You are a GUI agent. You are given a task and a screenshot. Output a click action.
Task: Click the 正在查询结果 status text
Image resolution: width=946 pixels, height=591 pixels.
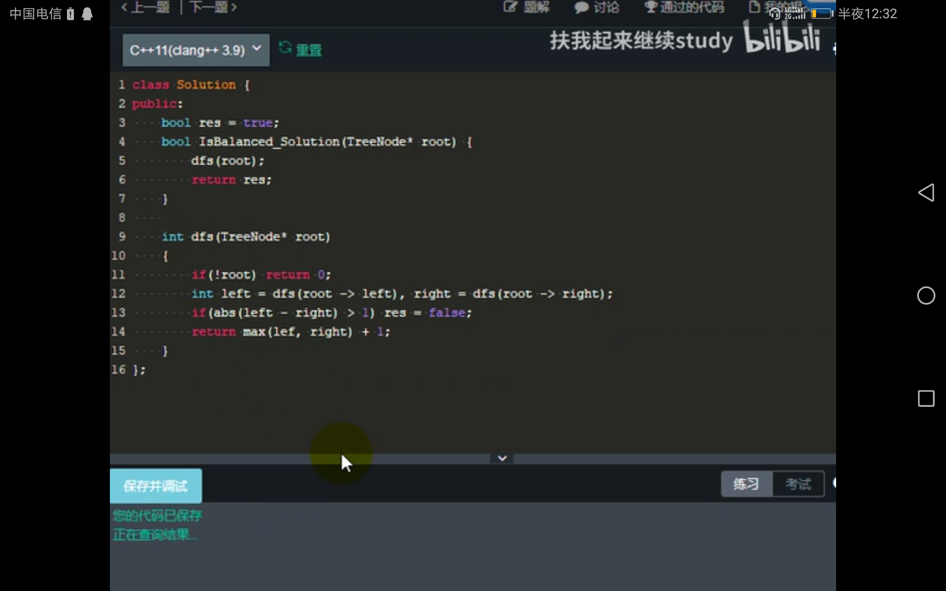(155, 534)
